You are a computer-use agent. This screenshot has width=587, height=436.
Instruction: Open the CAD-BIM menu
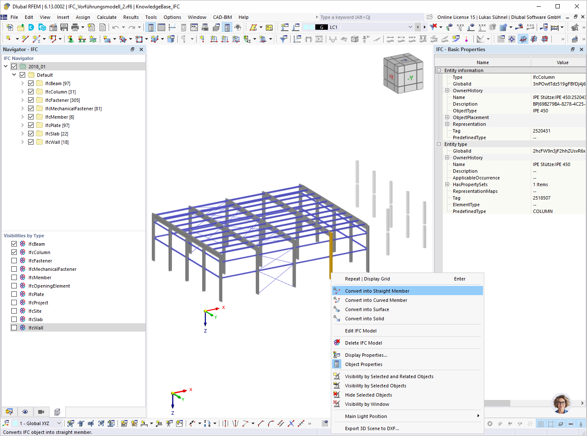[222, 17]
